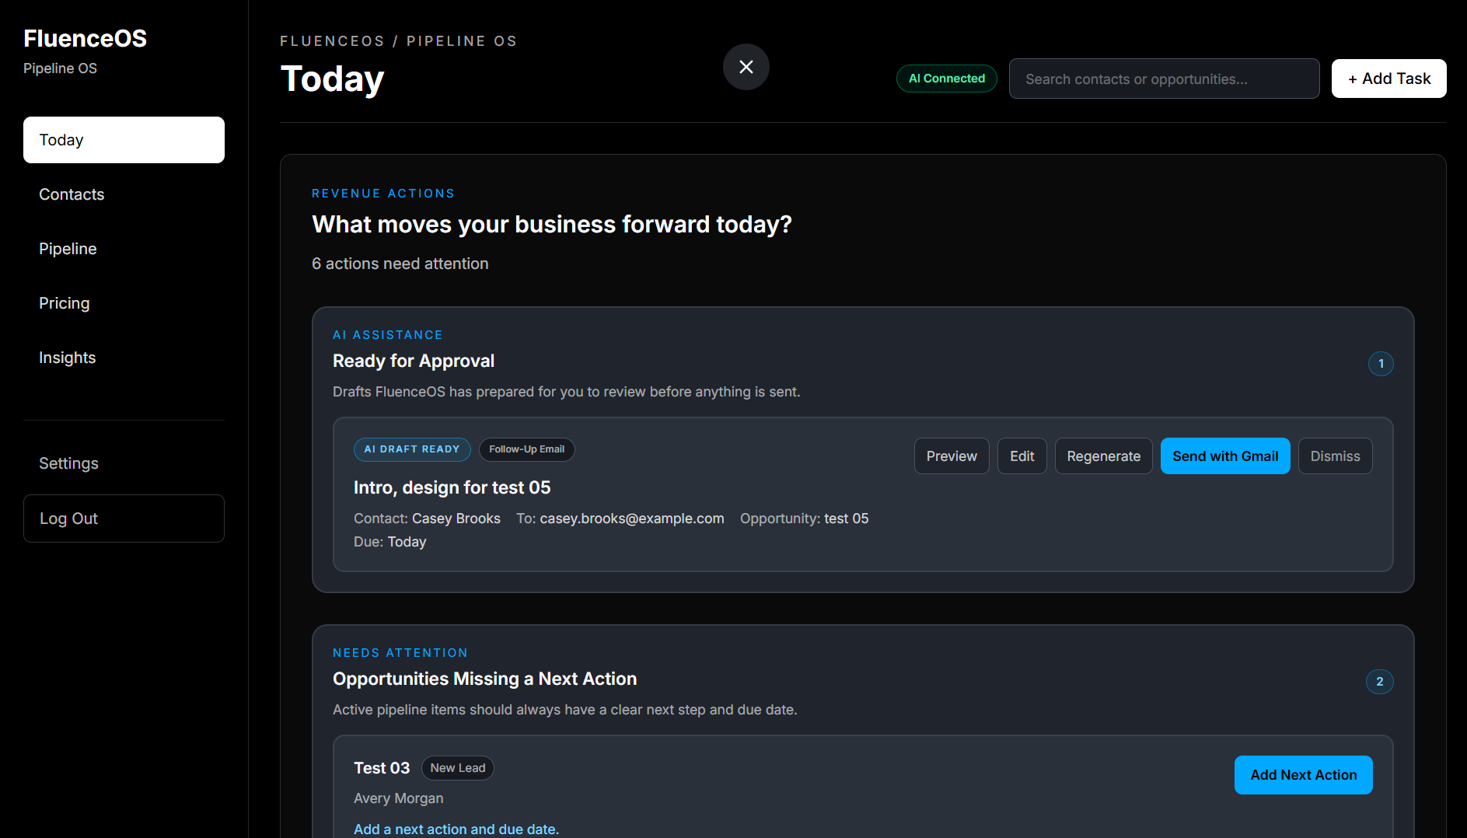This screenshot has width=1467, height=838.
Task: Click the 'Opportunity: test 05' text
Action: [804, 519]
